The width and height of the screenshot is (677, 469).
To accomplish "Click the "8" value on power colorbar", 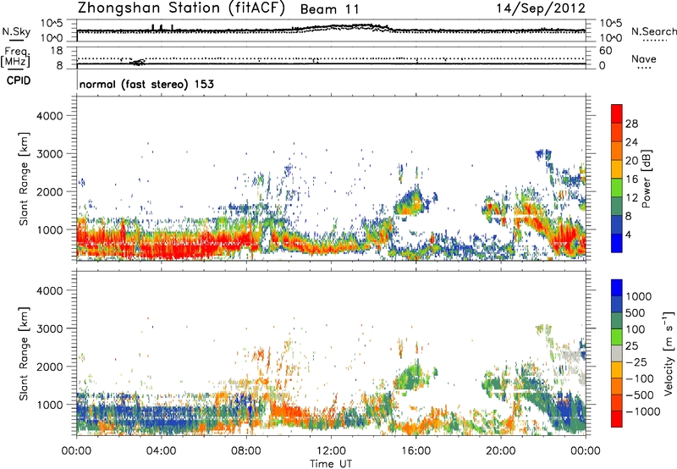I will tap(628, 216).
